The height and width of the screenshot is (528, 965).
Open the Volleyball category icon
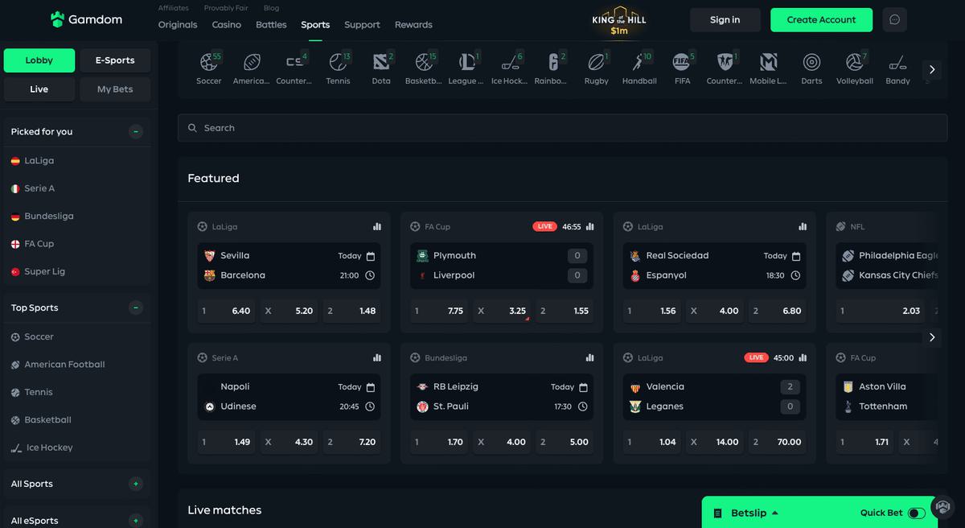coord(854,63)
